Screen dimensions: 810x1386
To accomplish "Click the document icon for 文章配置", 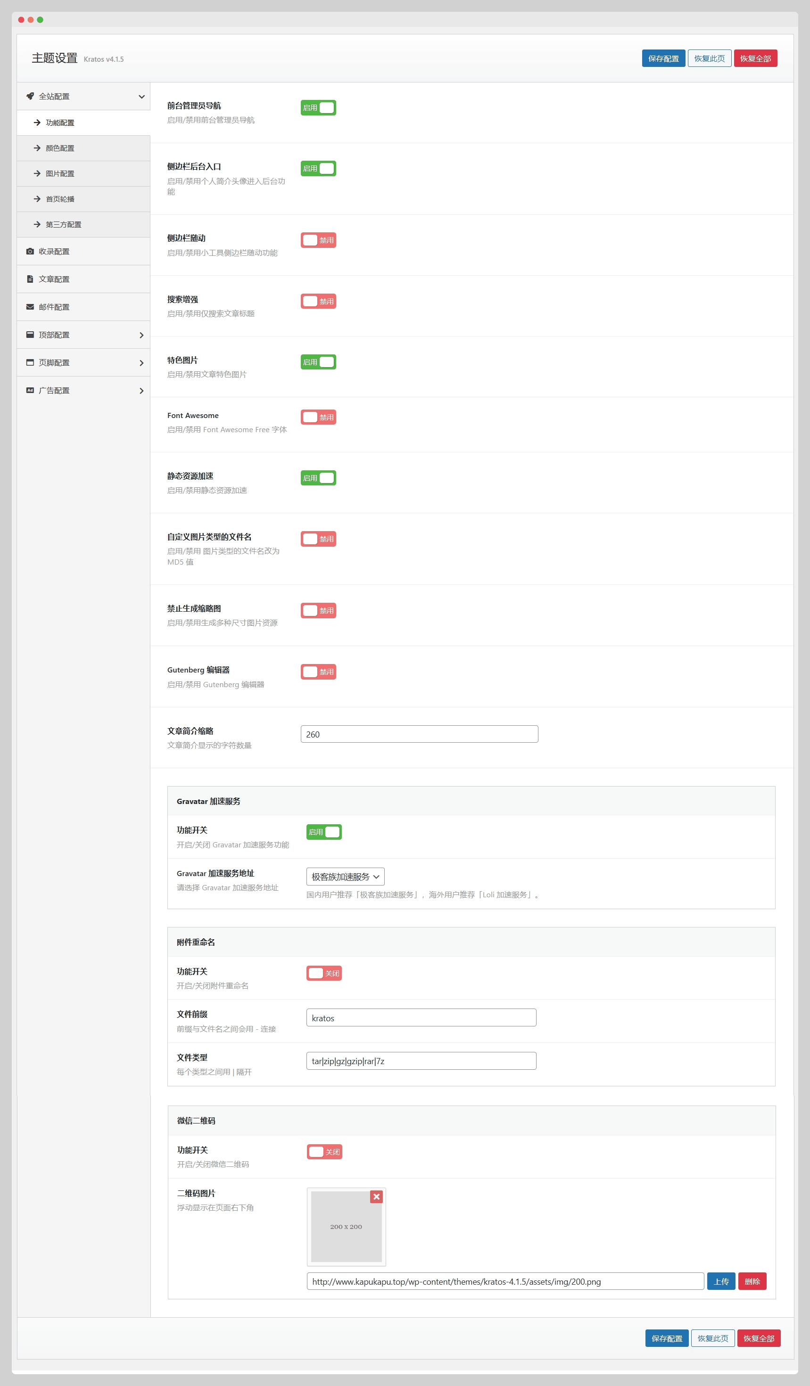I will click(30, 279).
